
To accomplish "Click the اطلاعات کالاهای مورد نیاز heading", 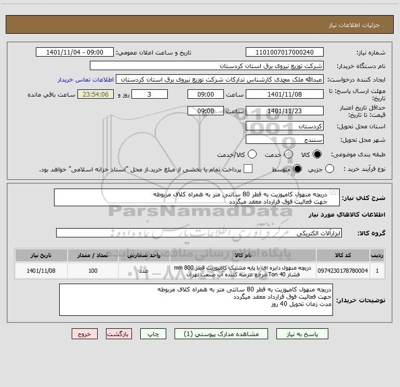I will point(346,215).
